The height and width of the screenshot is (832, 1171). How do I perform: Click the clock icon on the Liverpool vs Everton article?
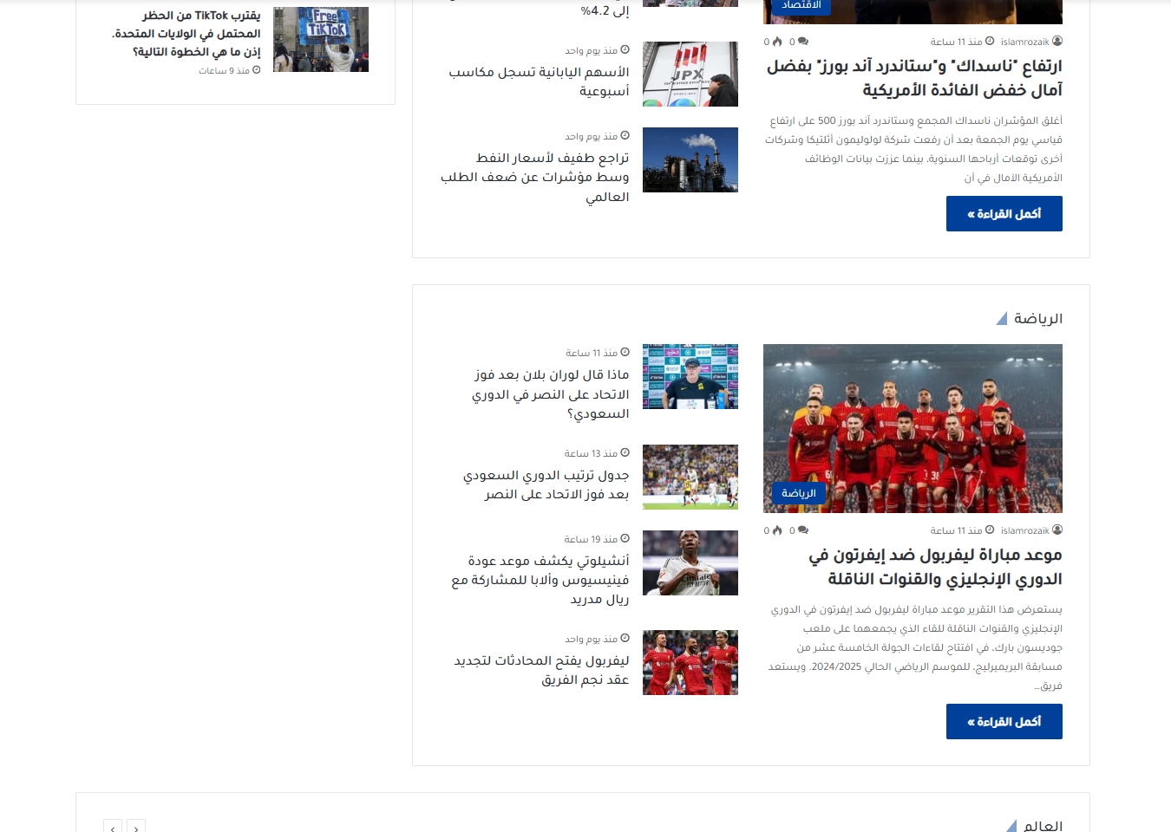coord(990,530)
